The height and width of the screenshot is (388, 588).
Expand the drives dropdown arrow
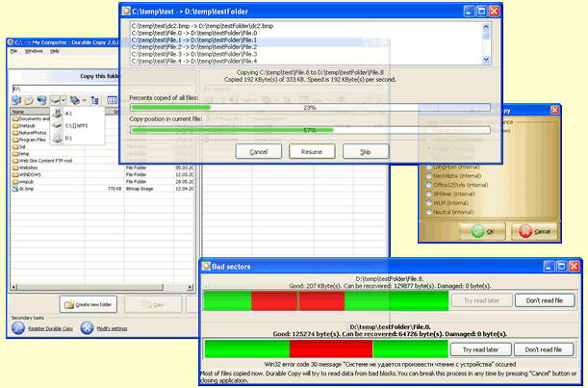coord(64,100)
